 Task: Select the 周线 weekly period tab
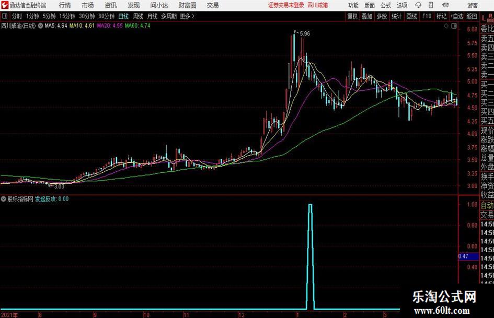coord(138,16)
